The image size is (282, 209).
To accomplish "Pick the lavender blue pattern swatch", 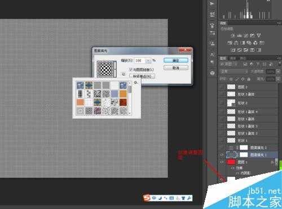I will tap(114, 94).
